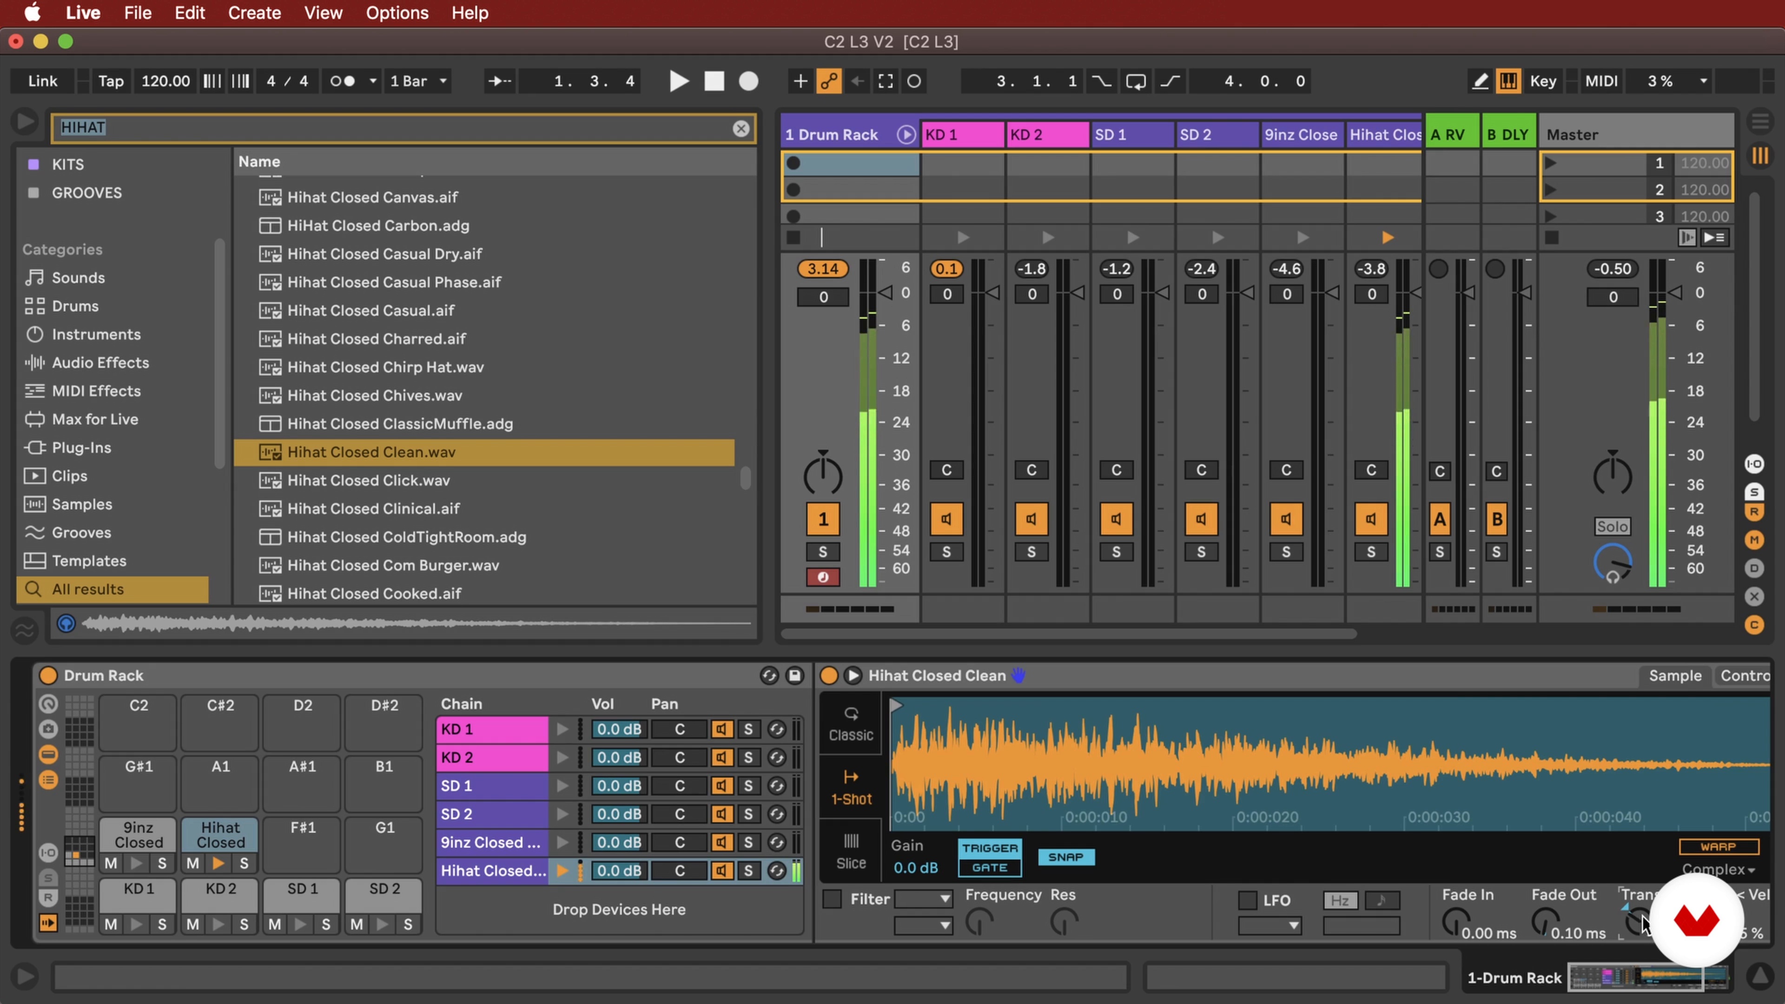Arm the Arrangement Record button
The height and width of the screenshot is (1004, 1785).
pyautogui.click(x=748, y=81)
